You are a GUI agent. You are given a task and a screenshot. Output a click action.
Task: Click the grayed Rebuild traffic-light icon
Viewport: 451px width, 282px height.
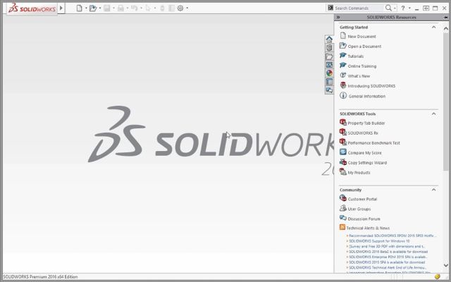click(162, 8)
